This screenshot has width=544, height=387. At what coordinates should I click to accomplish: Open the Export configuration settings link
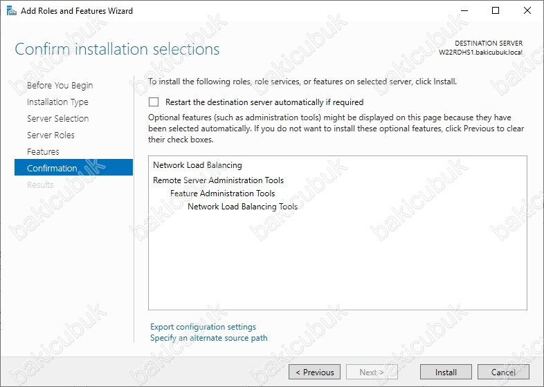pyautogui.click(x=203, y=327)
